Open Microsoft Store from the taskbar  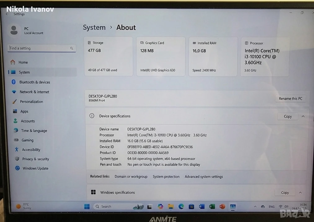(192, 207)
